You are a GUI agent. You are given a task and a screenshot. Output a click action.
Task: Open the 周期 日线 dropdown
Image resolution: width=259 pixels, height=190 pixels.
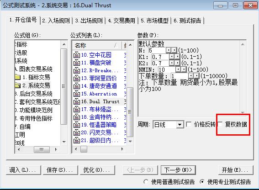[x=180, y=125]
